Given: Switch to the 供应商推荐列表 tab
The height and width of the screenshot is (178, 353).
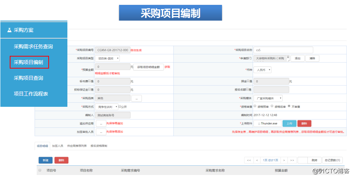Looking at the screenshot, I should [77, 146].
